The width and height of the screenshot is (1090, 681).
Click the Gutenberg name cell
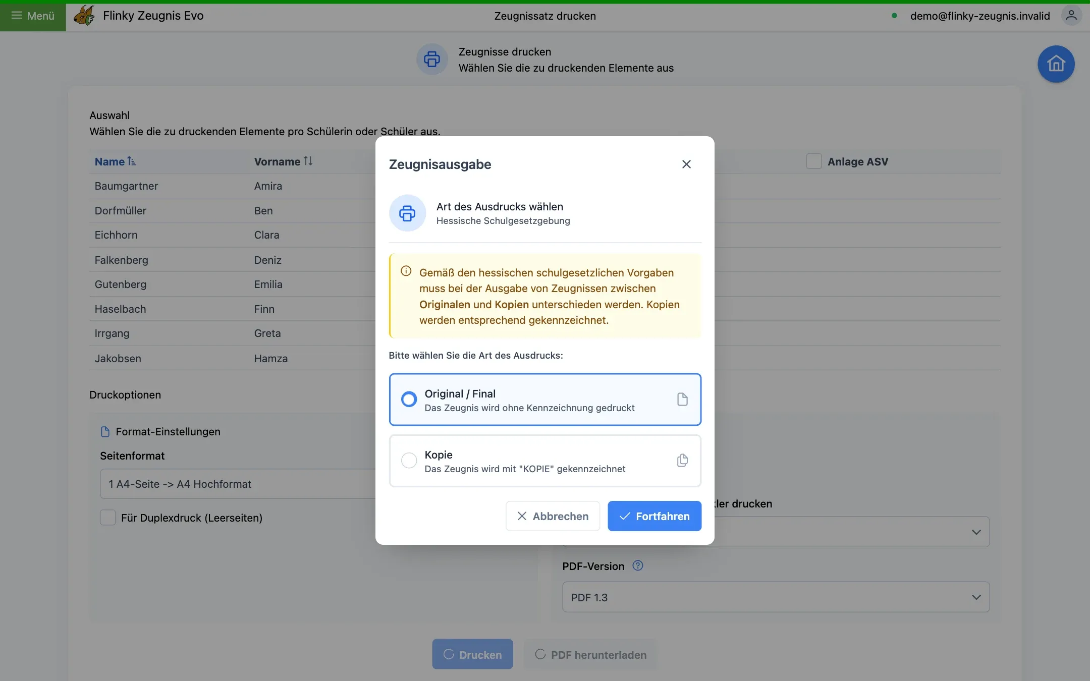[x=120, y=285]
